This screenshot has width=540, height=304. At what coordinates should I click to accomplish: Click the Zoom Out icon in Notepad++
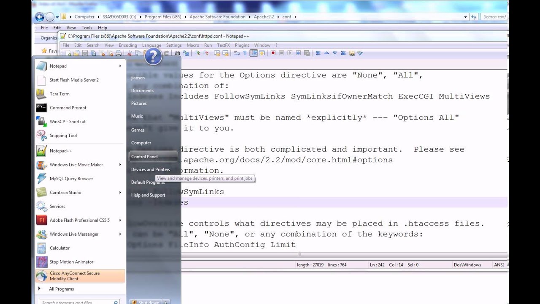pos(205,53)
